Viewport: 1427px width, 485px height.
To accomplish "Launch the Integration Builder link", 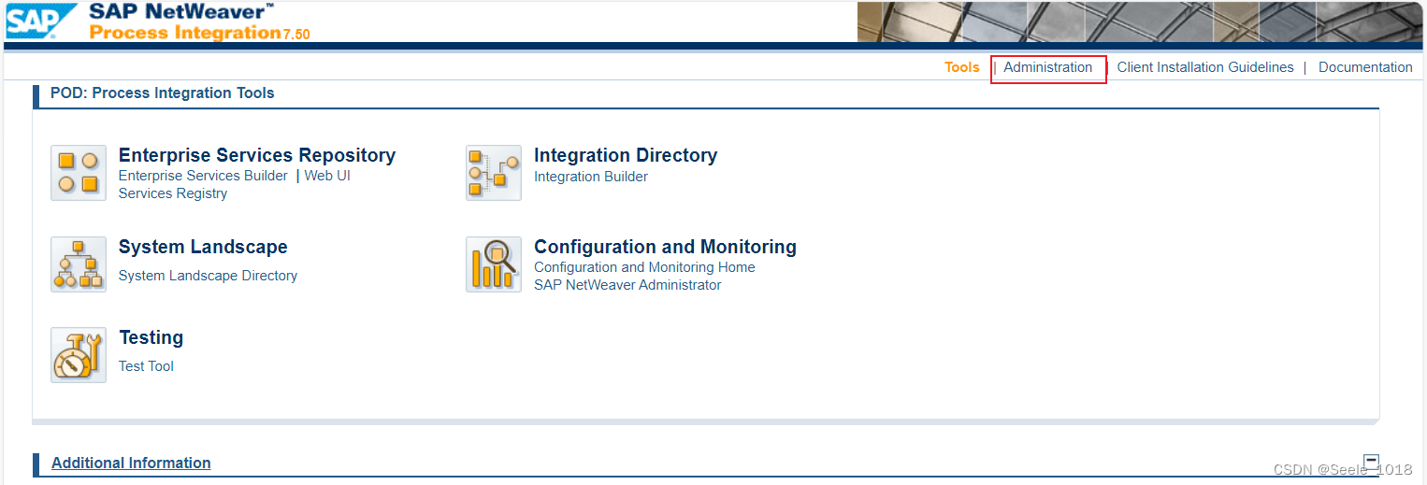I will point(591,177).
